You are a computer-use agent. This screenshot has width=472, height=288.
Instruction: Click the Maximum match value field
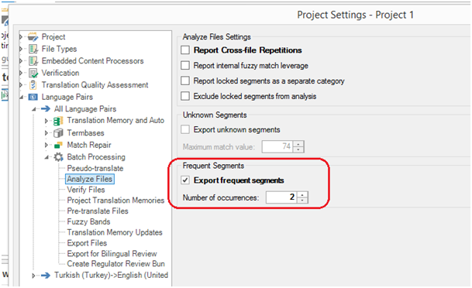coord(277,146)
